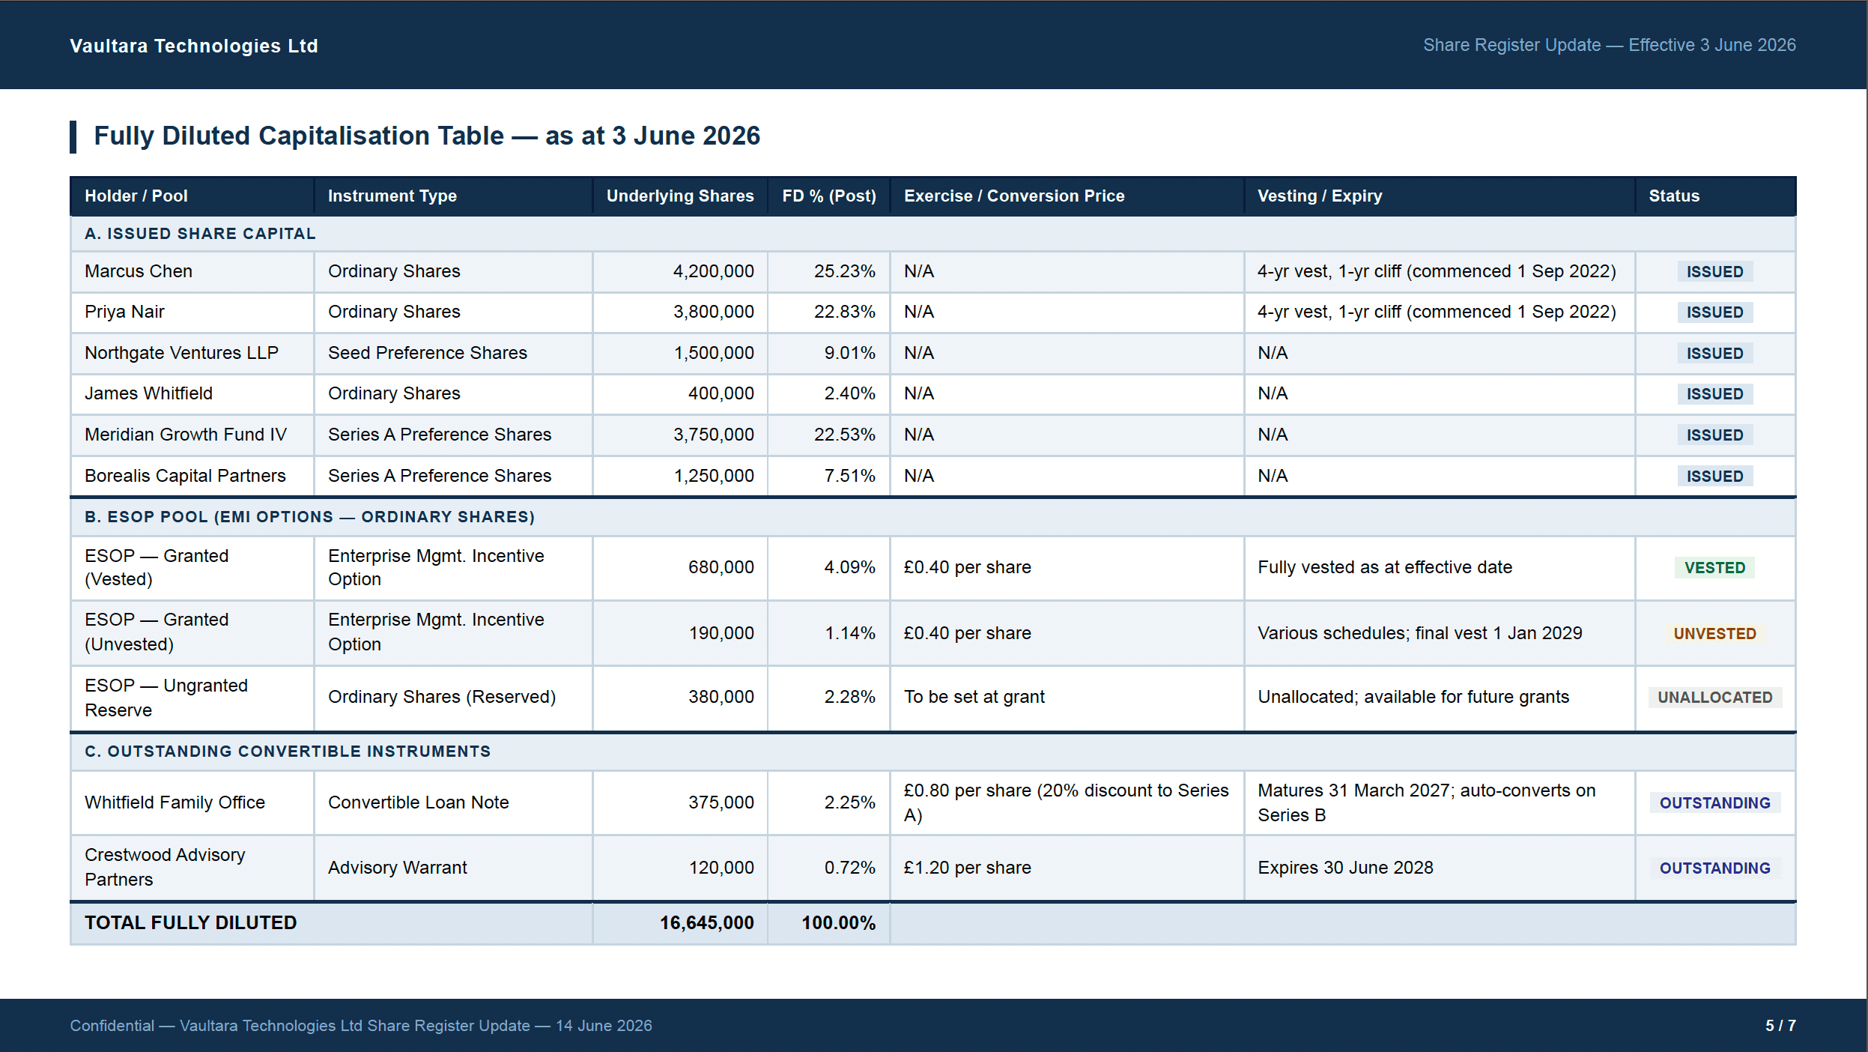Viewport: 1868px width, 1052px height.
Task: Click the Meridian Growth Fund IV row
Action: 933,435
